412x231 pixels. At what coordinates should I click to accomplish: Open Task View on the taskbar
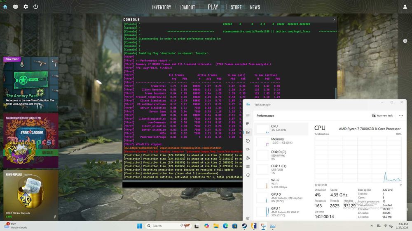[x=197, y=226]
